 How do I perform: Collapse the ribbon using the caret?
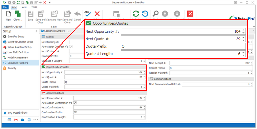pyautogui.click(x=254, y=27)
